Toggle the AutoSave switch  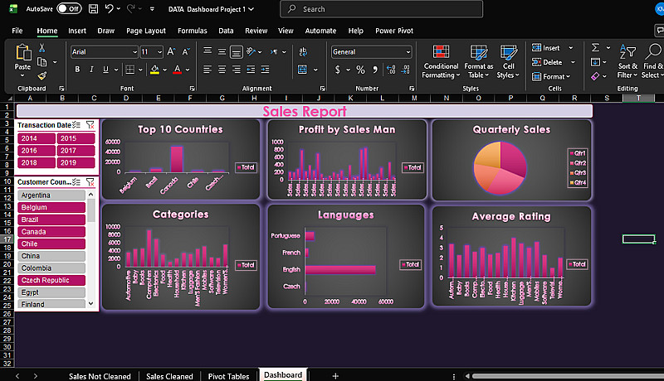[68, 9]
